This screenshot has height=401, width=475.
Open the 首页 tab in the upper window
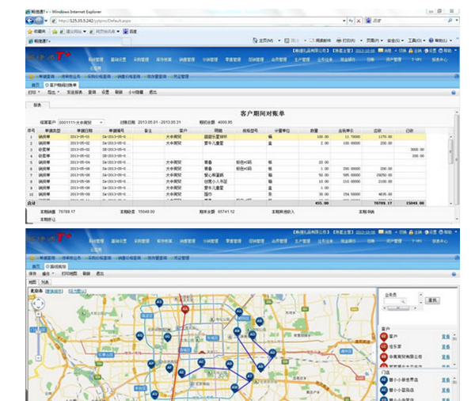pos(35,84)
